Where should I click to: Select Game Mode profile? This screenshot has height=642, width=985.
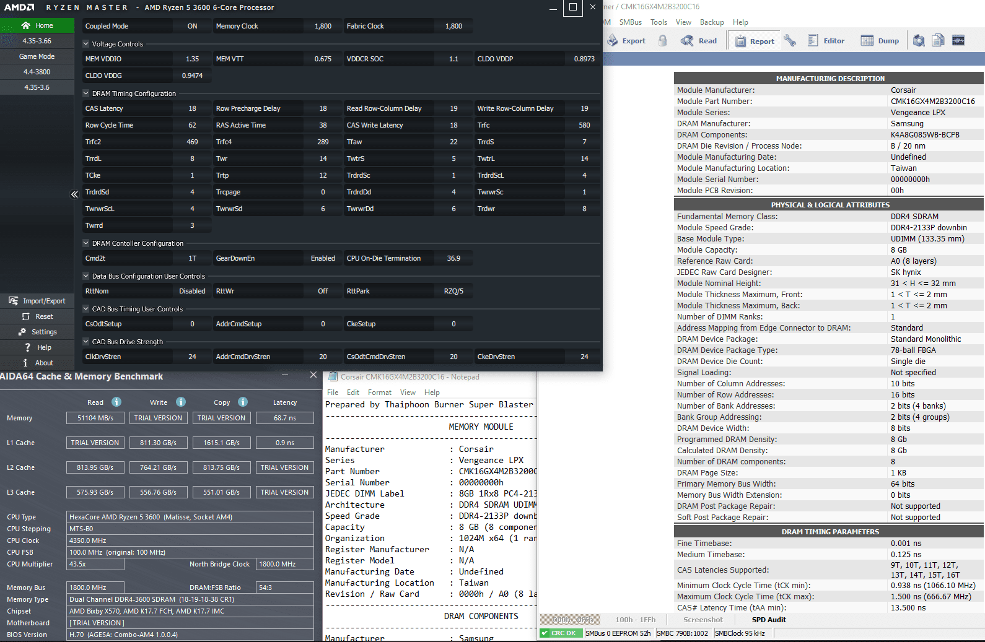(x=37, y=56)
